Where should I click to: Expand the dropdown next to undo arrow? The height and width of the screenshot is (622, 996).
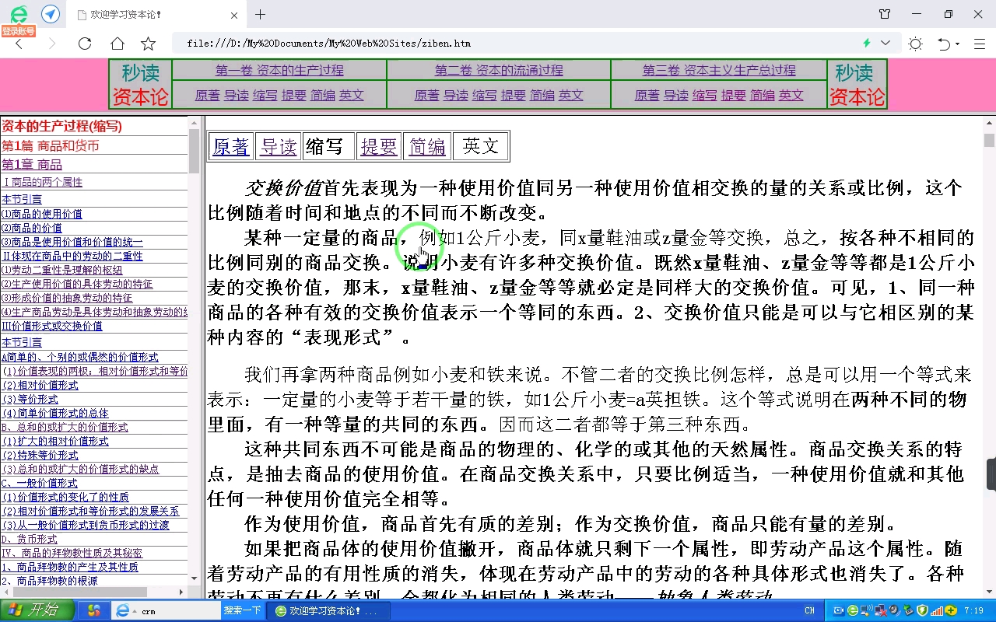(x=958, y=44)
